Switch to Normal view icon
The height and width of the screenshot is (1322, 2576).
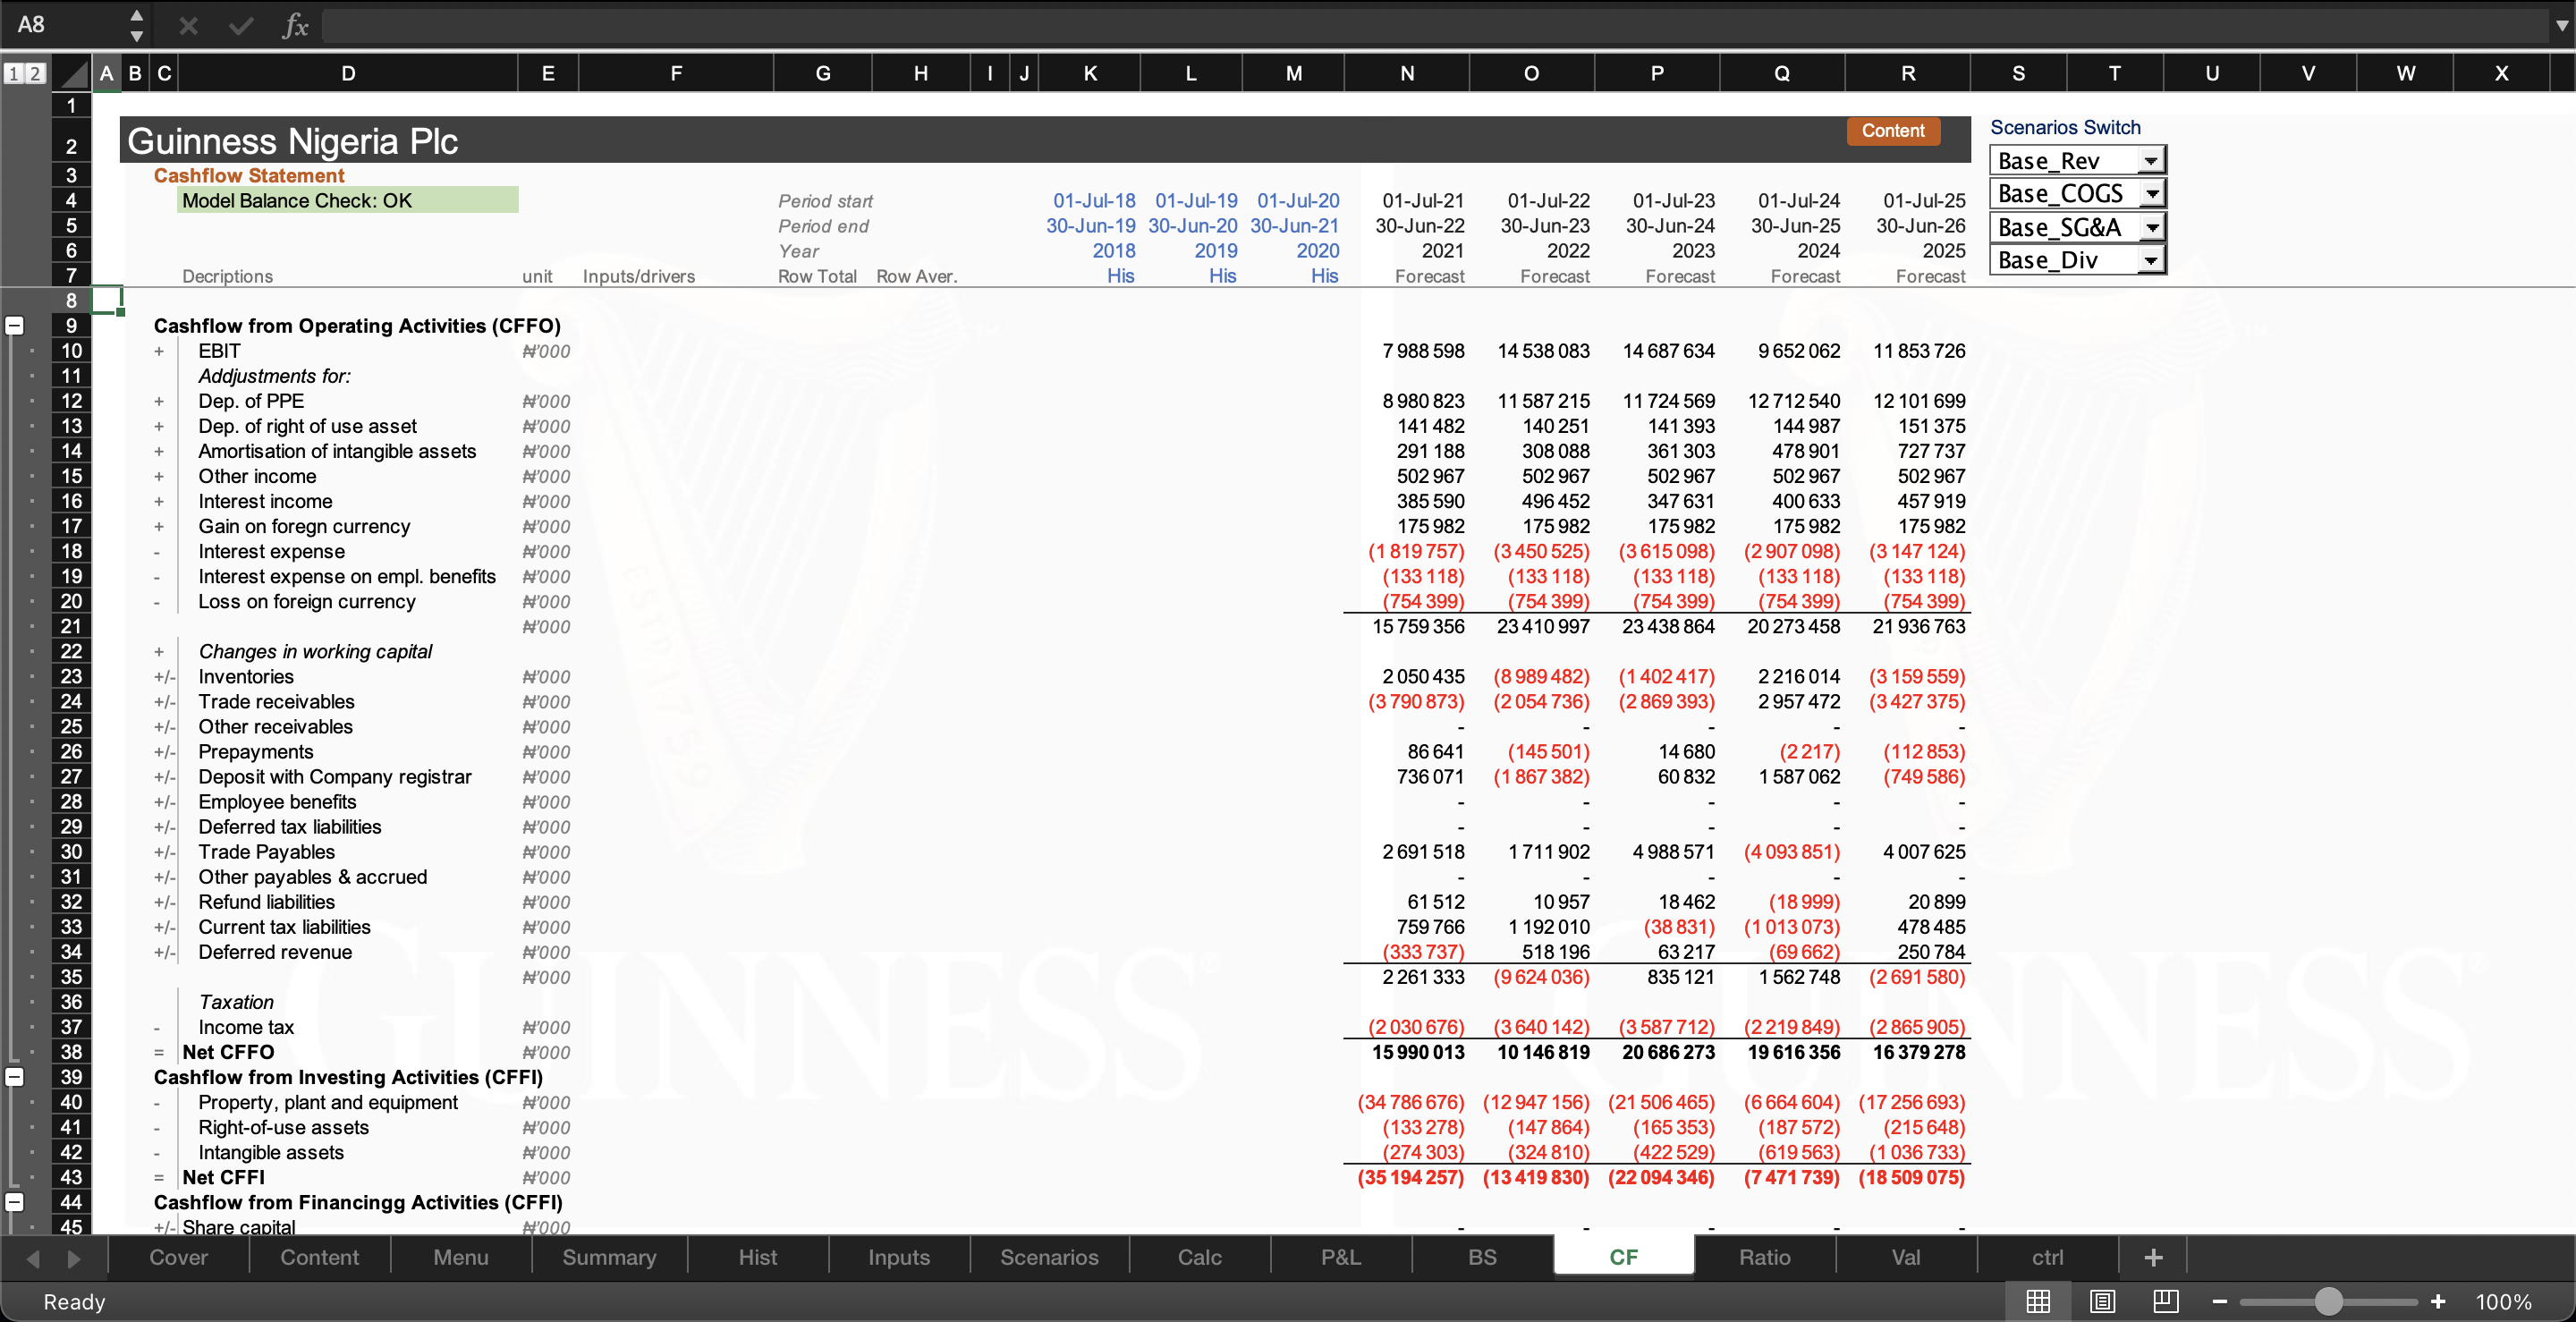(2038, 1301)
